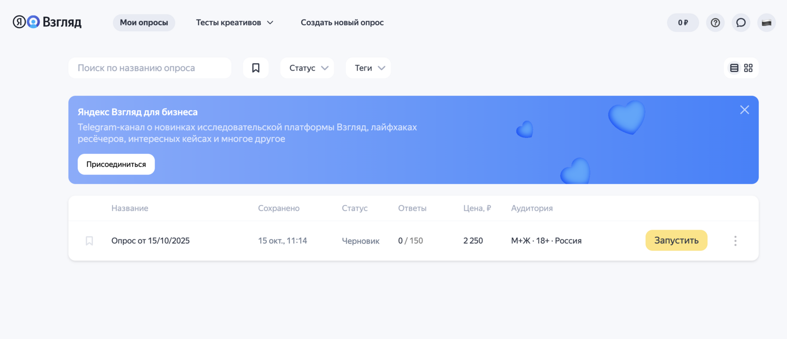Click the Запустить button

tap(676, 240)
